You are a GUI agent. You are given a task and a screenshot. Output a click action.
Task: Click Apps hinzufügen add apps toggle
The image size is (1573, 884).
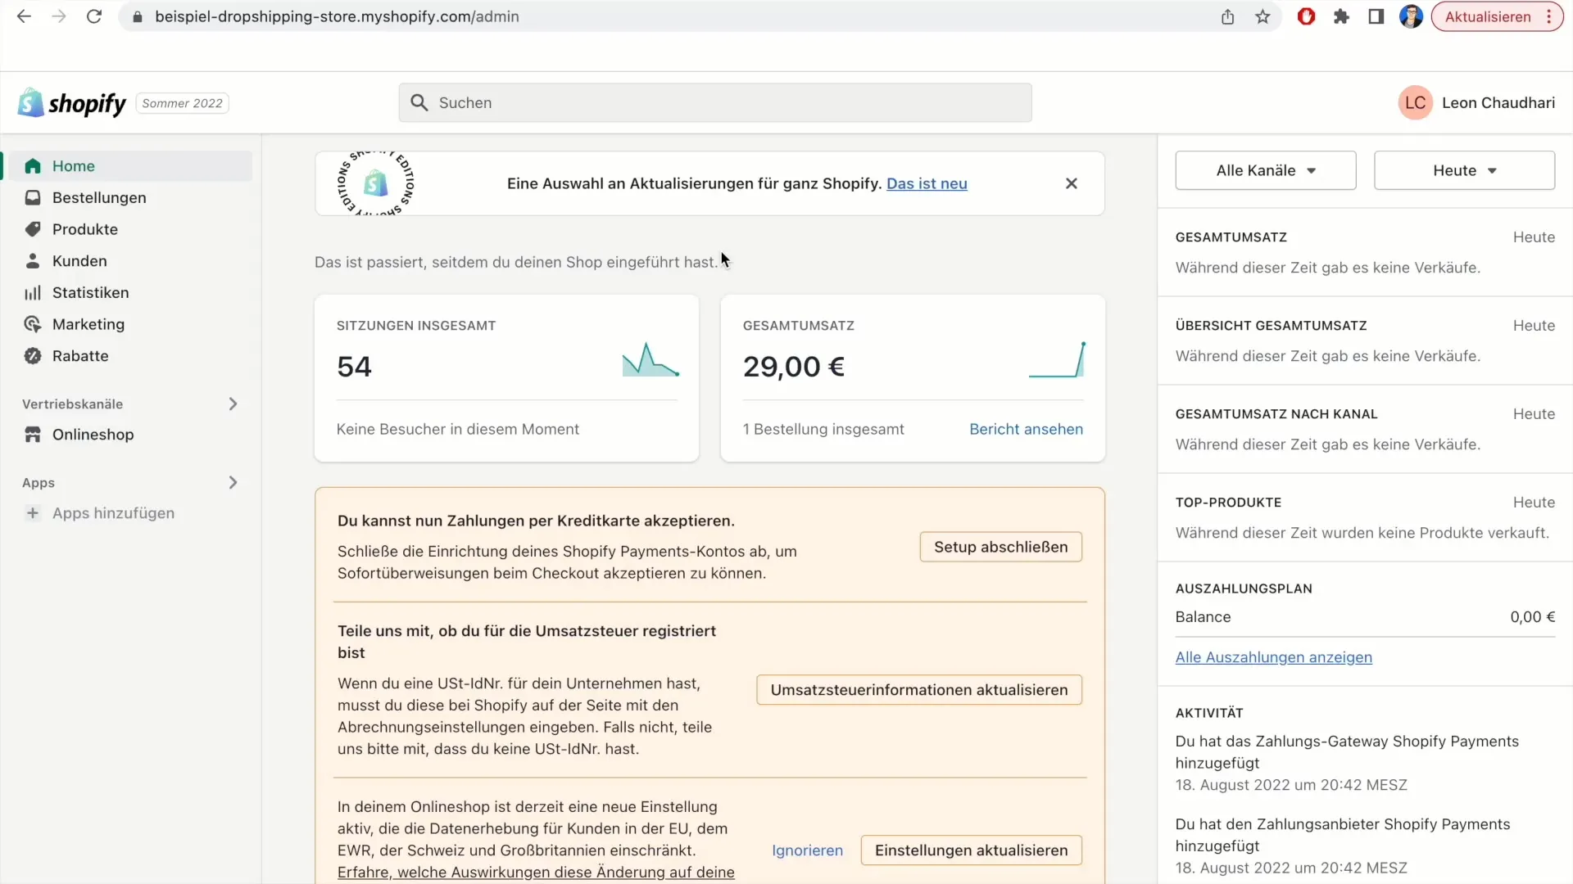pos(113,512)
